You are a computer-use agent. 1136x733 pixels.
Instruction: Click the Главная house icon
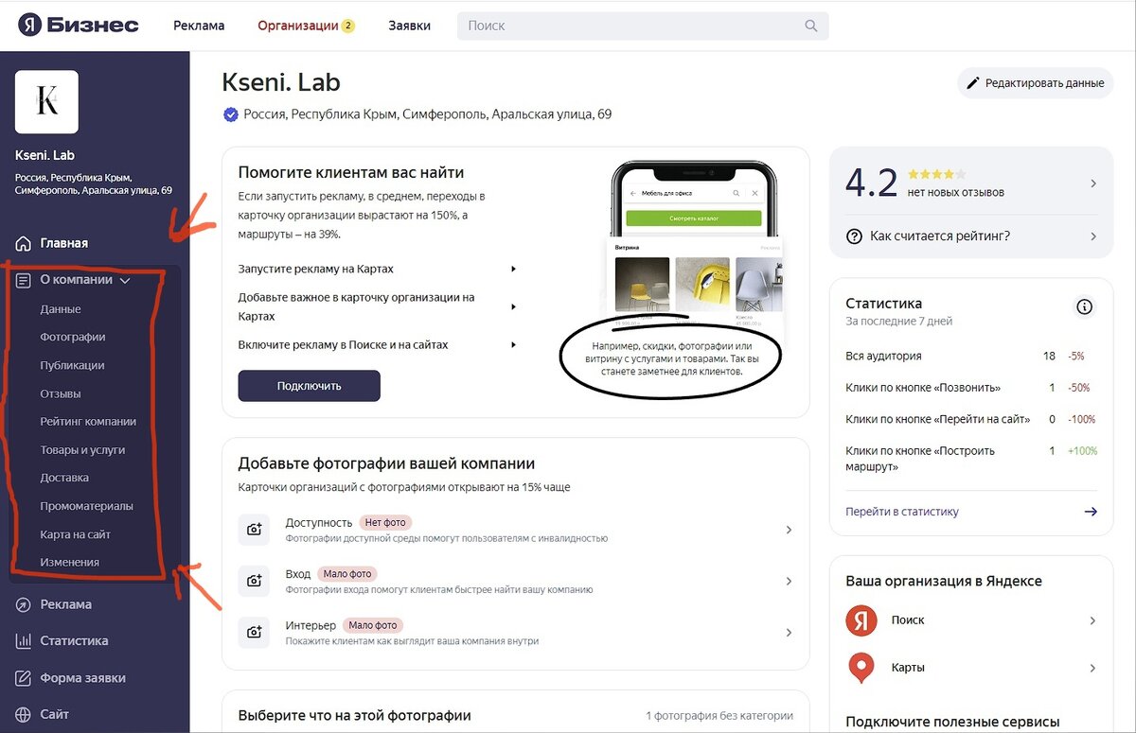pos(24,243)
